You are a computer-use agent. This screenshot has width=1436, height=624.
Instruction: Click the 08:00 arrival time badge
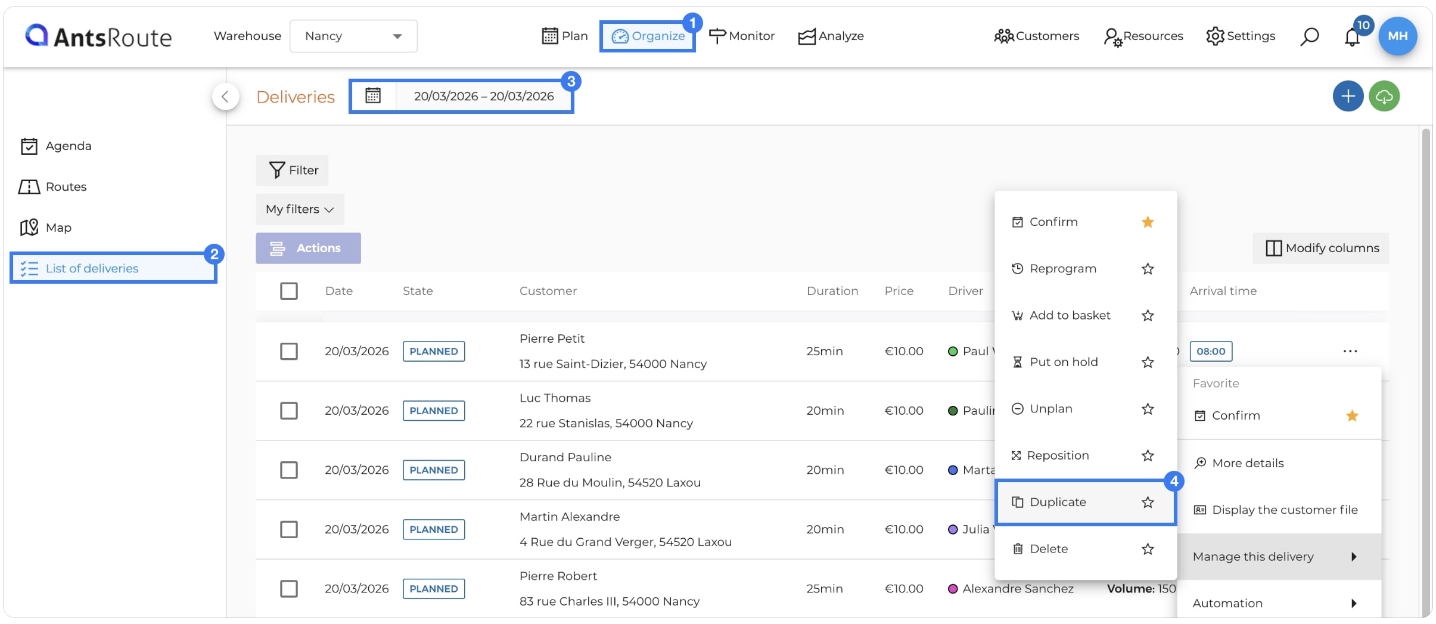(x=1211, y=351)
